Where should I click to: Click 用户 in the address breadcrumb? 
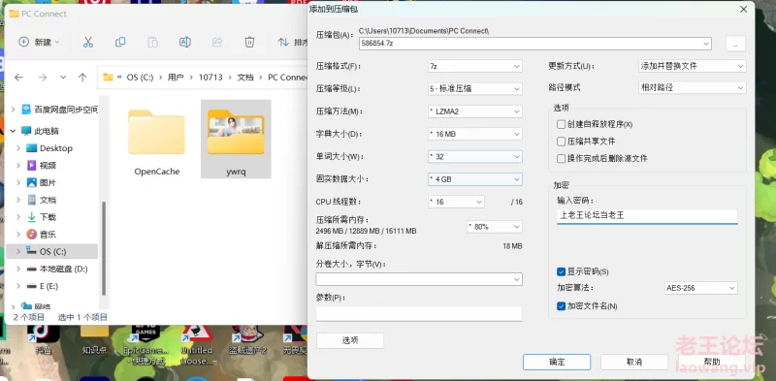[176, 78]
